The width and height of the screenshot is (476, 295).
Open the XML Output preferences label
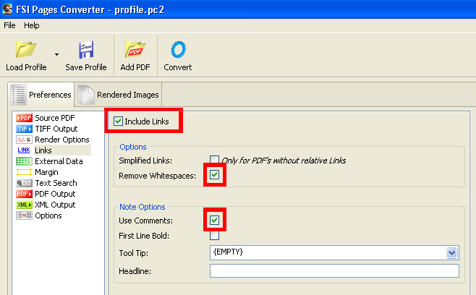click(x=55, y=205)
